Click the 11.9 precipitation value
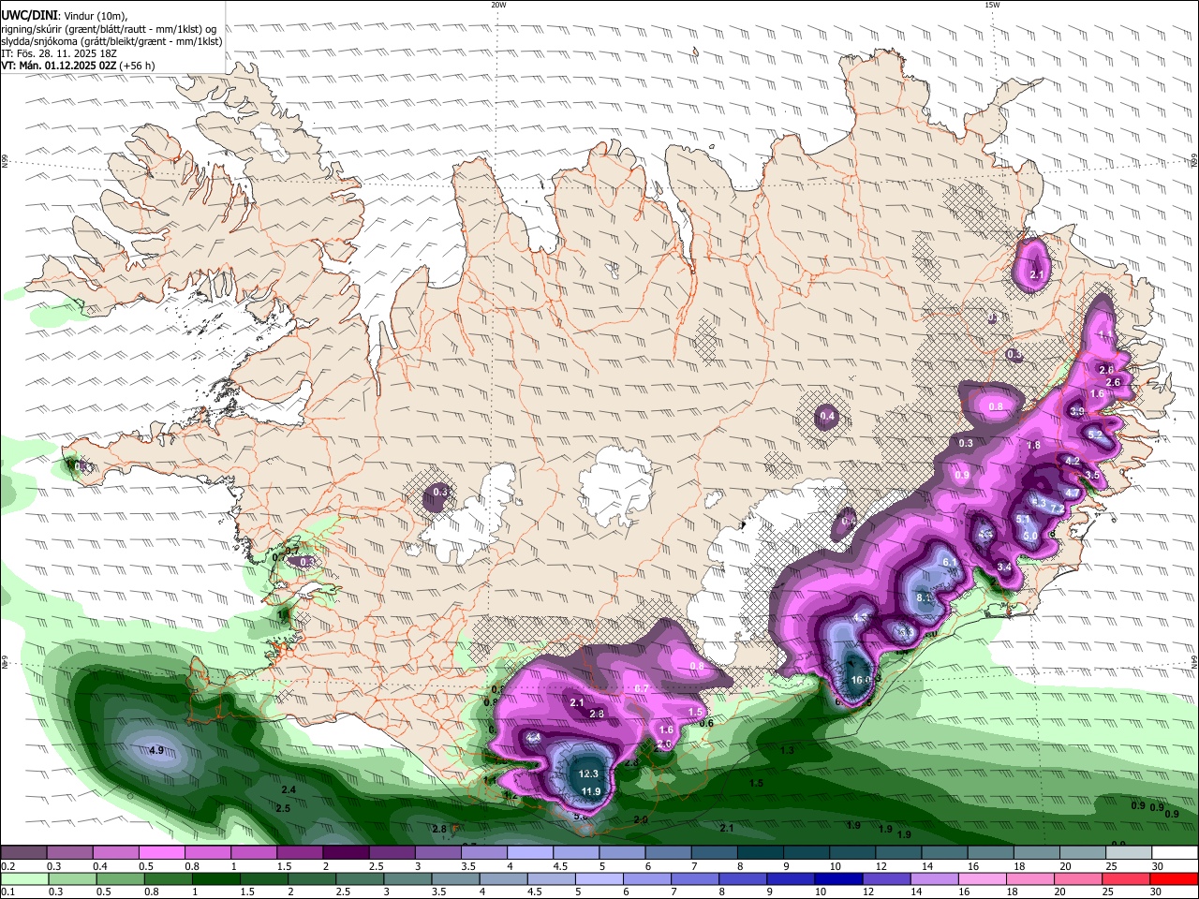The image size is (1199, 899). coord(591,791)
